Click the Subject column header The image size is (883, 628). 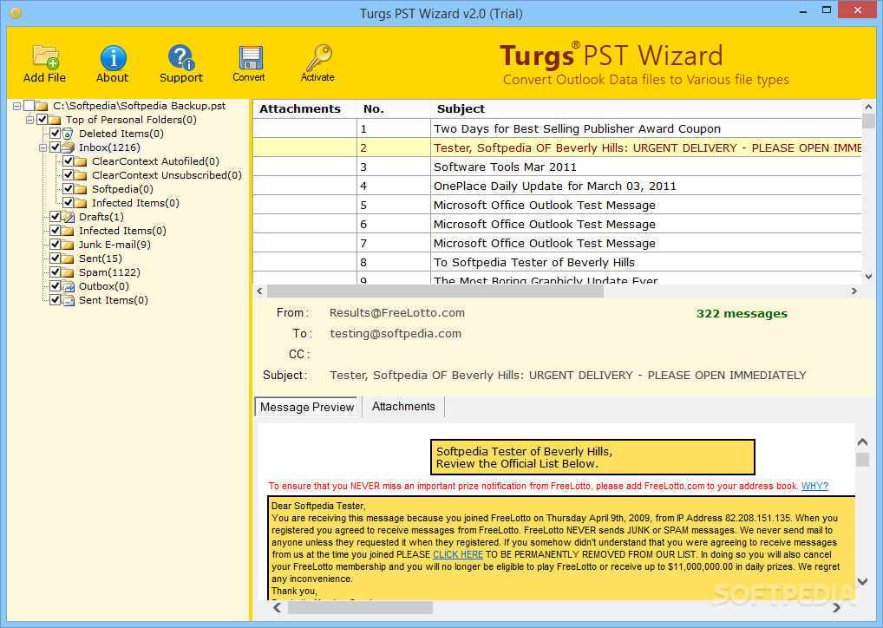coord(646,109)
